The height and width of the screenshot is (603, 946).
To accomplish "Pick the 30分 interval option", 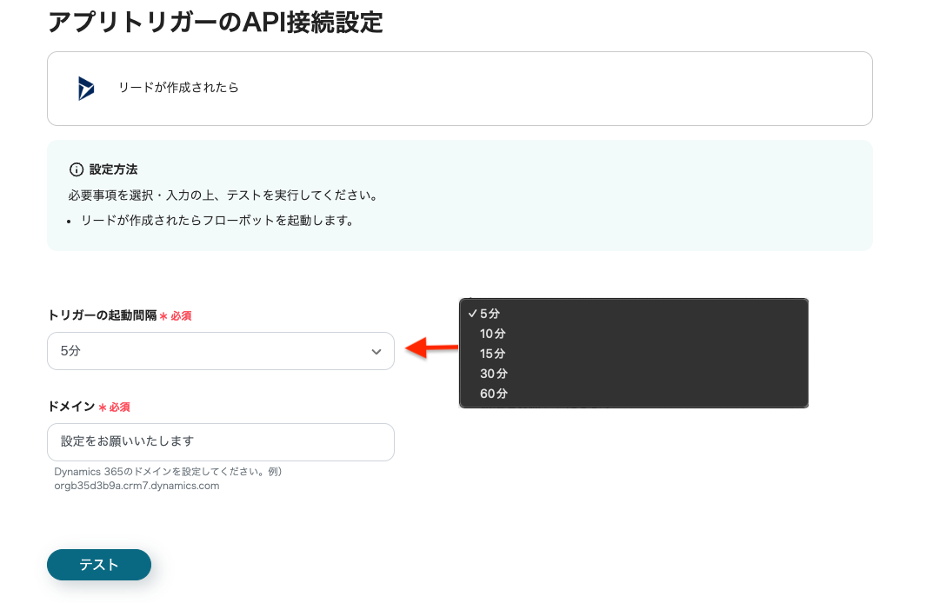I will click(x=634, y=374).
